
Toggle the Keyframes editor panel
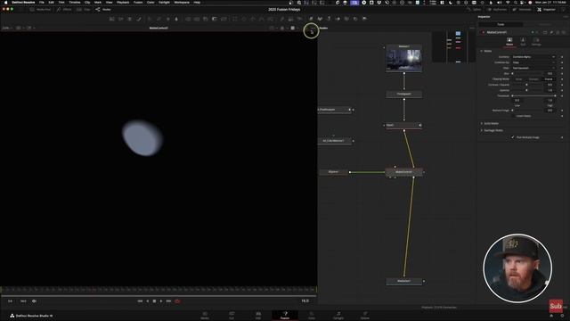tap(497, 10)
